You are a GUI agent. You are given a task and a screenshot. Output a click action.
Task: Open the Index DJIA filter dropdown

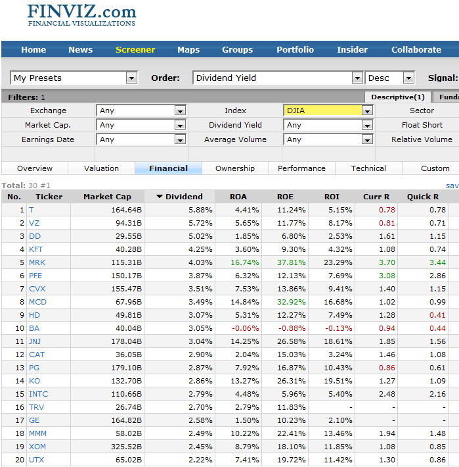click(328, 111)
